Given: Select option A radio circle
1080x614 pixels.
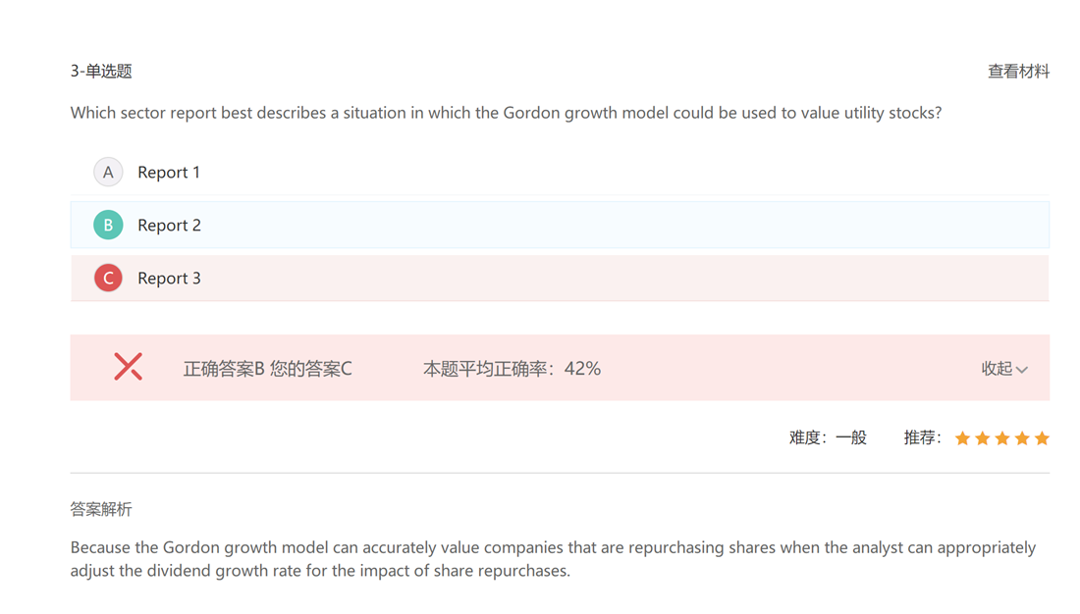Looking at the screenshot, I should [x=108, y=172].
